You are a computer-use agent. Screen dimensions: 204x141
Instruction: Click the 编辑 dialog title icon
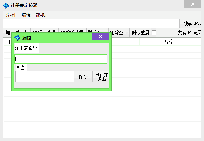pyautogui.click(x=17, y=38)
